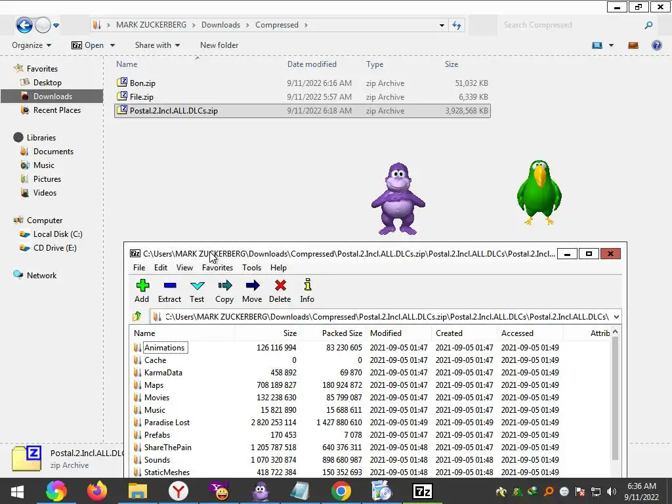Refresh the Explorer address bar
672x504 pixels.
click(457, 26)
